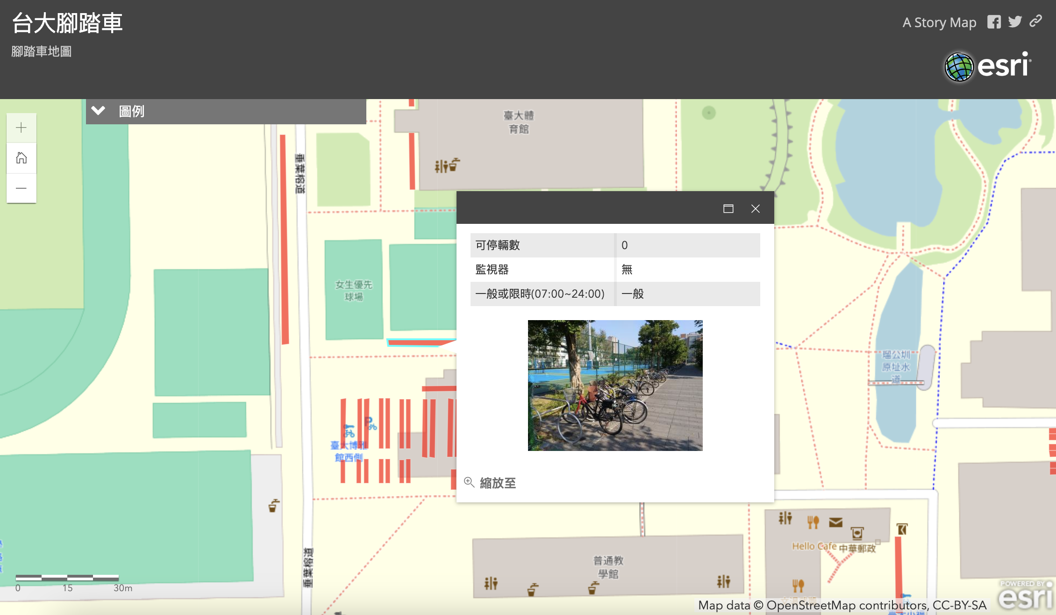Click the zoom in plus button
Image resolution: width=1056 pixels, height=615 pixels.
click(21, 128)
